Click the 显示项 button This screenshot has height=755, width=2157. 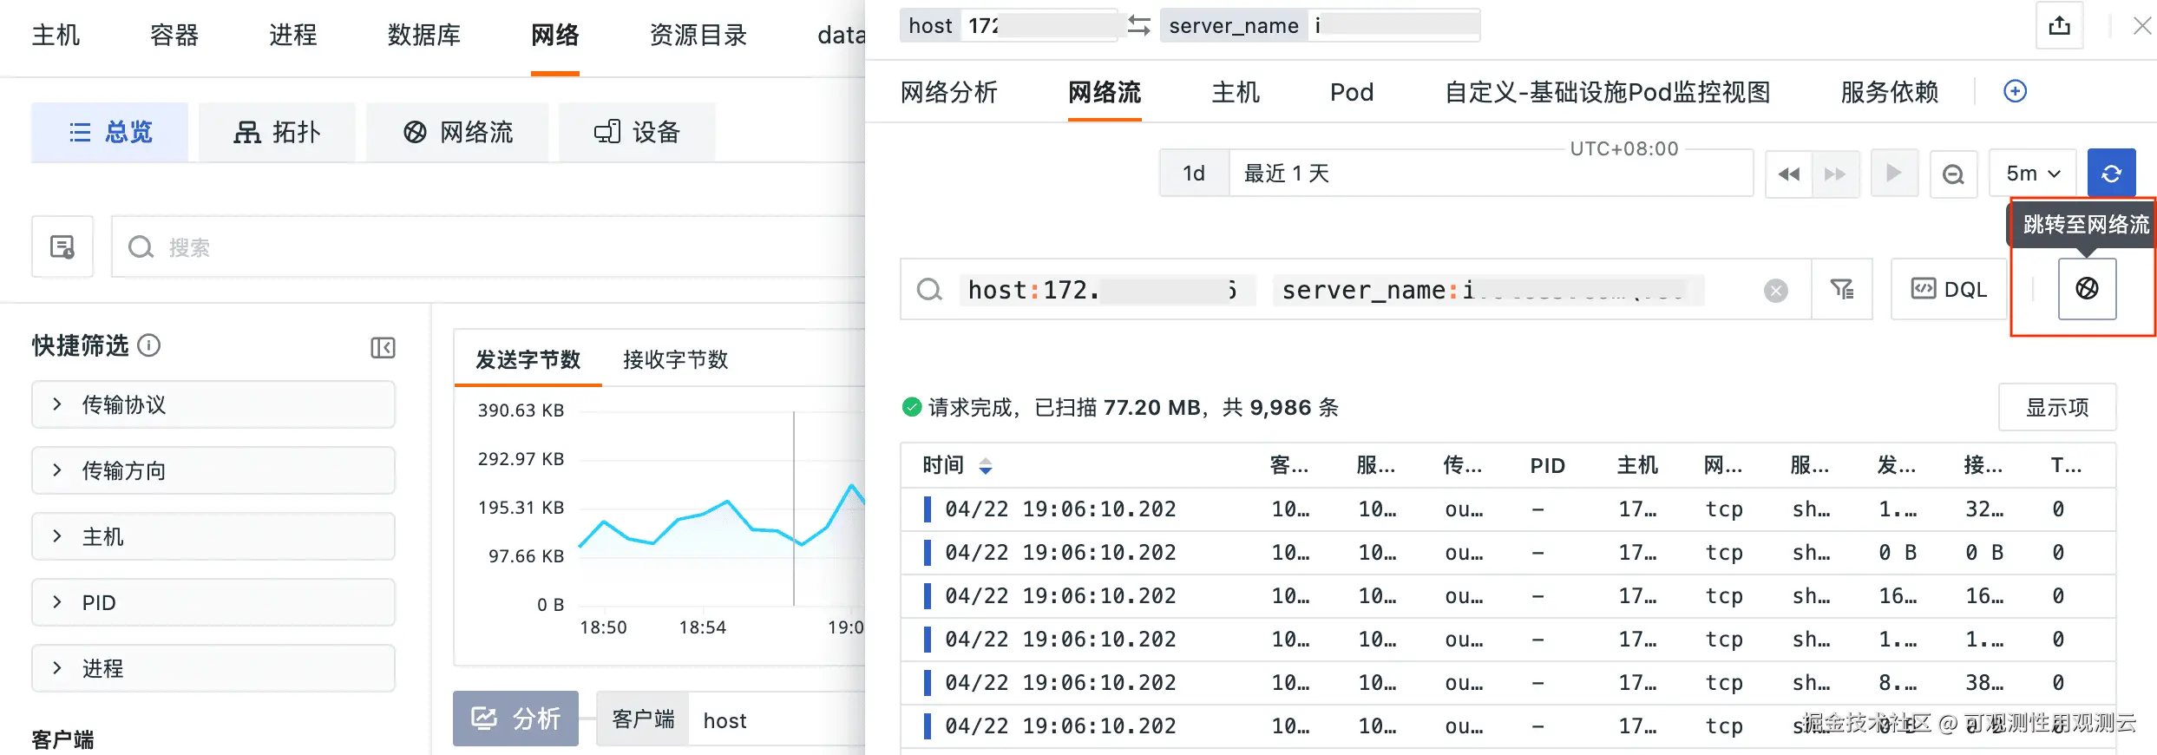[x=2056, y=407]
